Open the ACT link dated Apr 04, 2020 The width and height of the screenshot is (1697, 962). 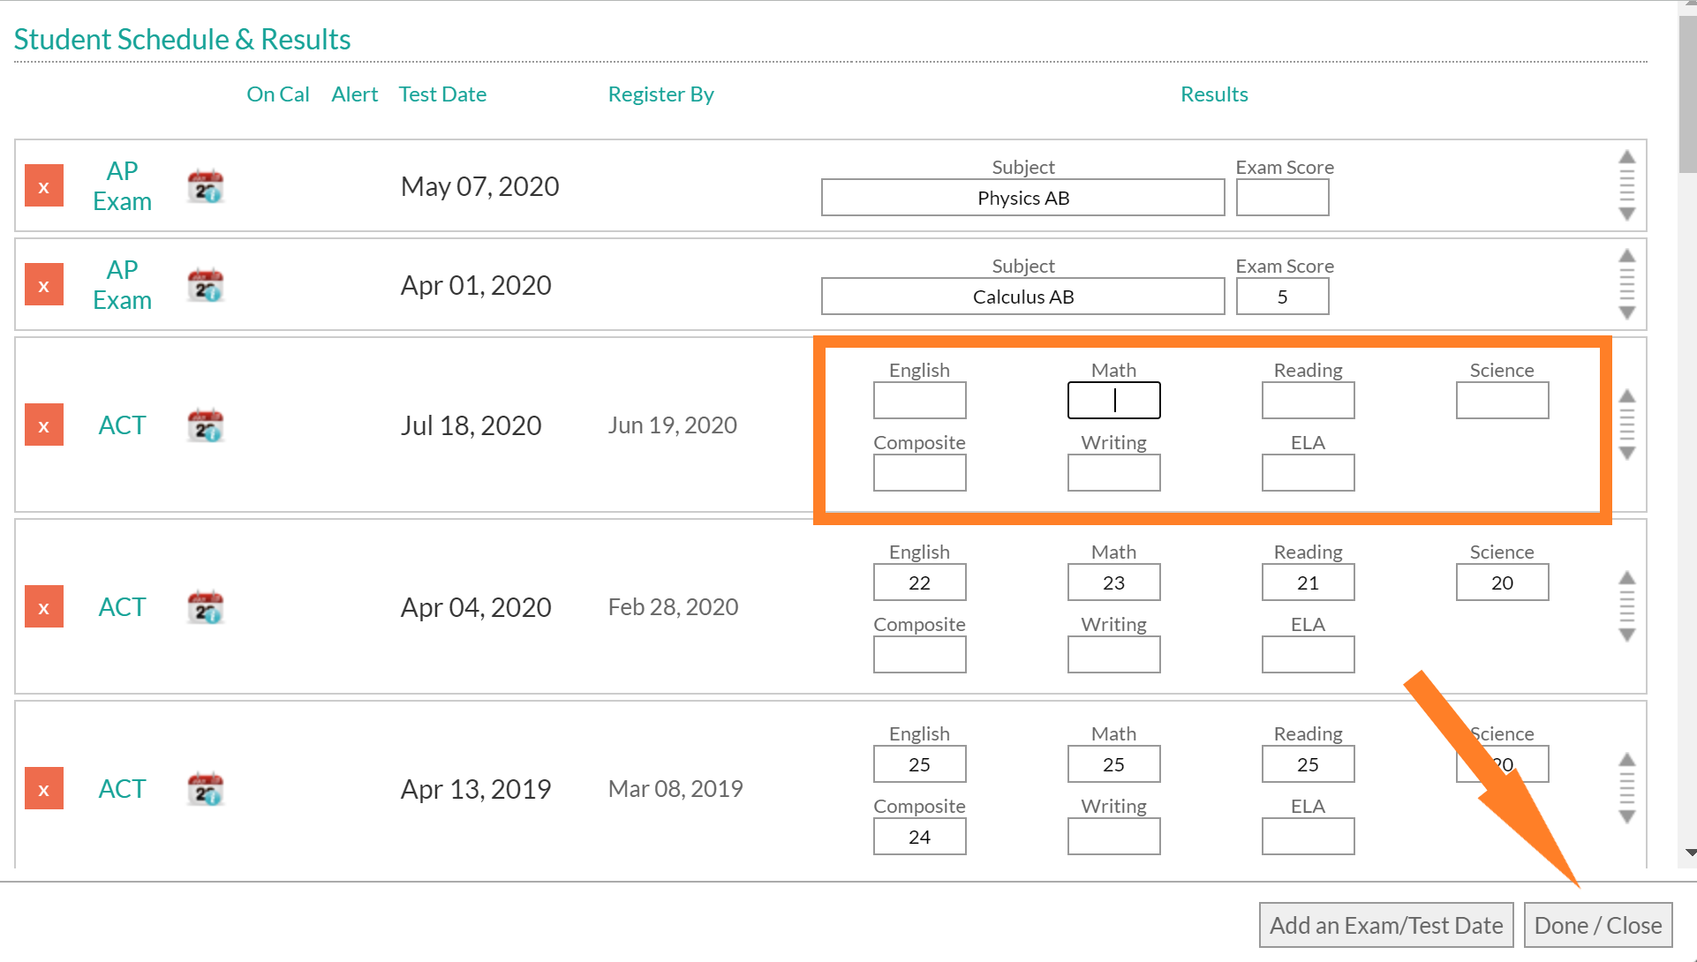click(x=122, y=607)
